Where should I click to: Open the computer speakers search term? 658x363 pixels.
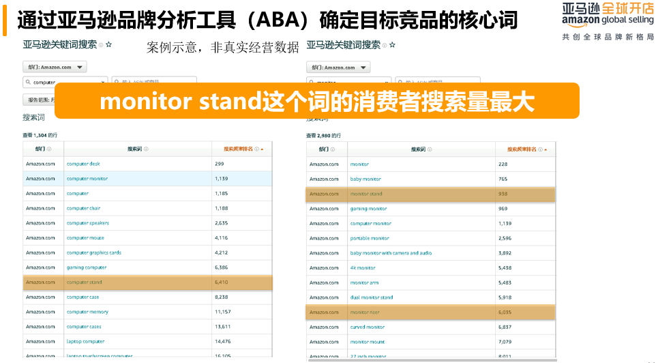88,223
